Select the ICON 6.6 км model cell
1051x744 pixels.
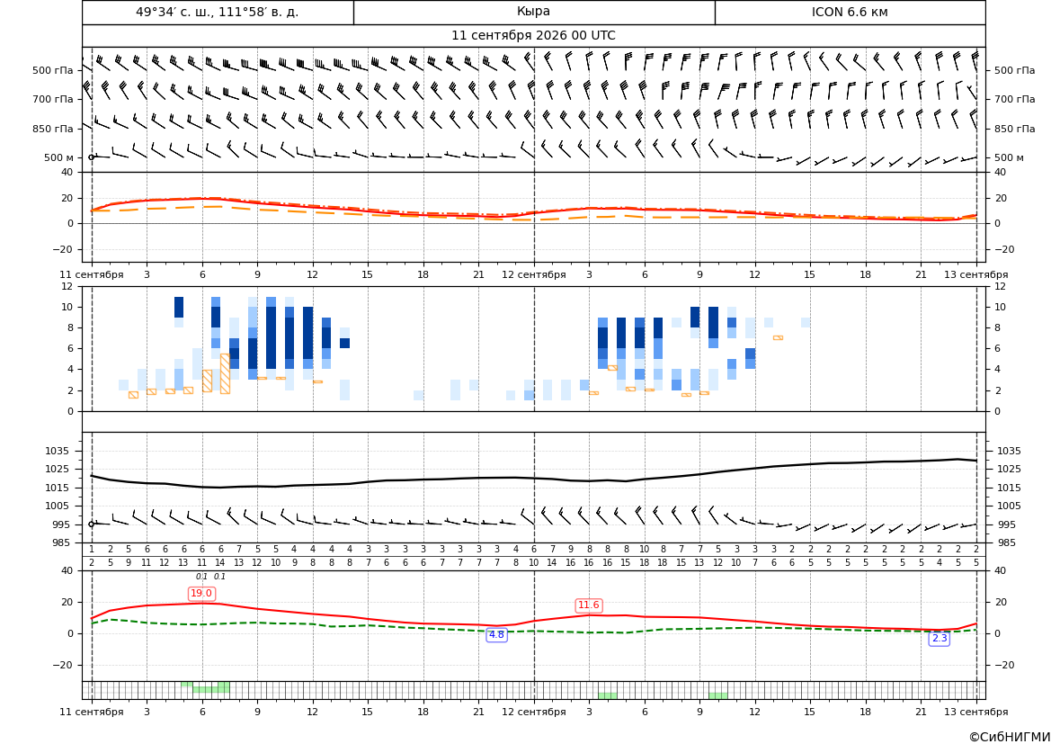[850, 12]
